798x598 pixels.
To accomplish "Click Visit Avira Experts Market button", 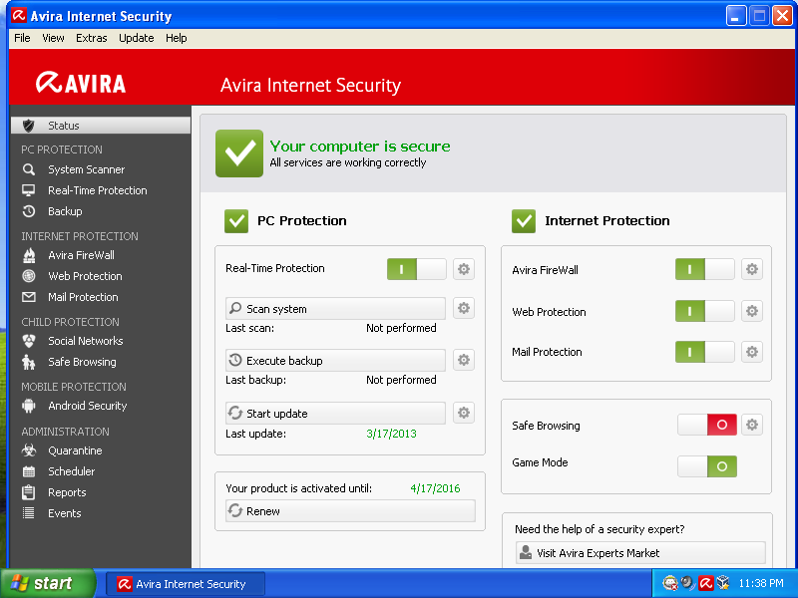I will click(640, 553).
